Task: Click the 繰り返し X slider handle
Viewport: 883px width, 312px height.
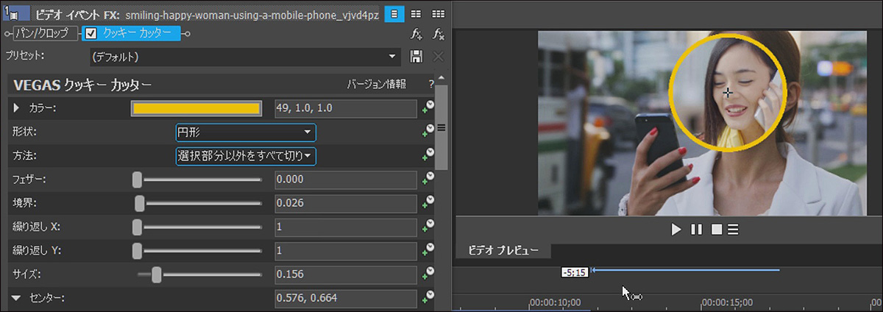Action: [x=137, y=227]
